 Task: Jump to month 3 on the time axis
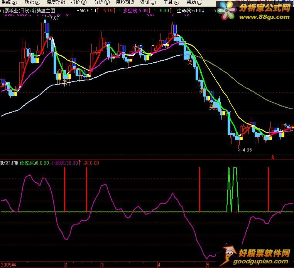pyautogui.click(x=102, y=265)
